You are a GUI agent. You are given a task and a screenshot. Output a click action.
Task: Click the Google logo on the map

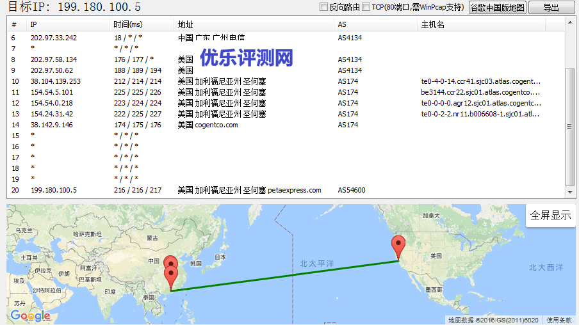click(x=30, y=316)
